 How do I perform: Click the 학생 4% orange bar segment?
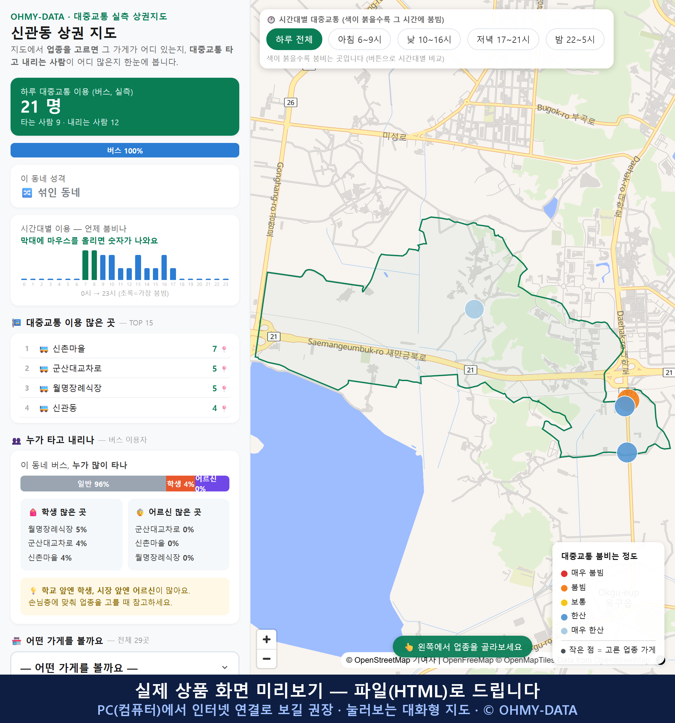pos(180,484)
